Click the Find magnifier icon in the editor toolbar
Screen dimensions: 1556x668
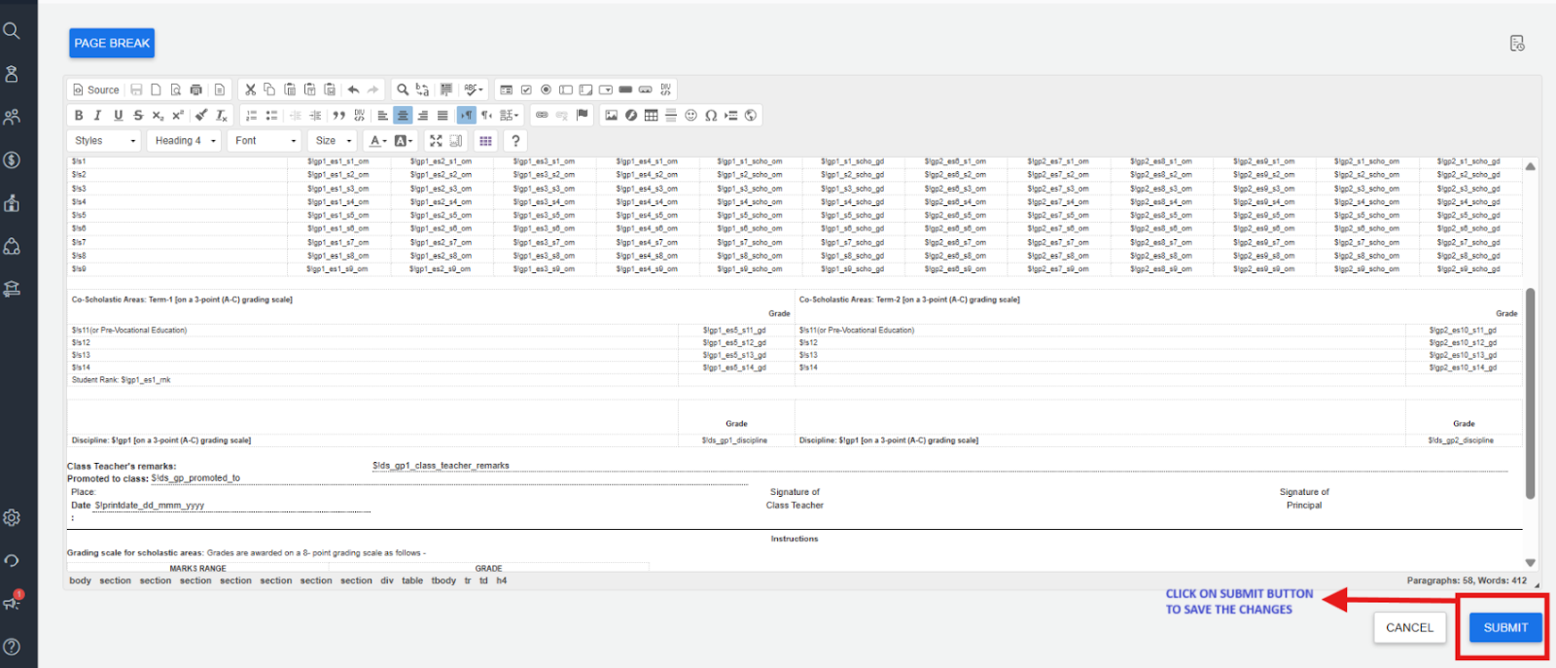pos(403,89)
